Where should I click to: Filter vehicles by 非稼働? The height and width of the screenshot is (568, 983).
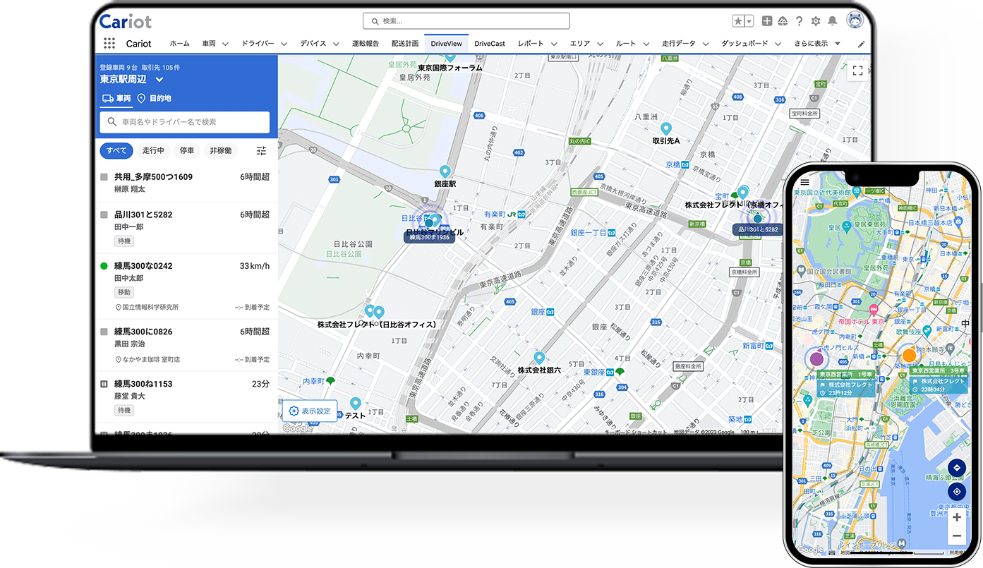point(221,150)
